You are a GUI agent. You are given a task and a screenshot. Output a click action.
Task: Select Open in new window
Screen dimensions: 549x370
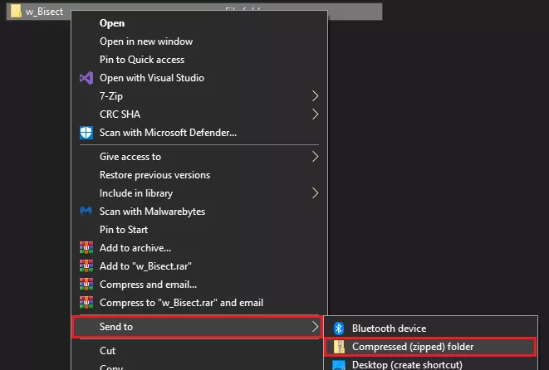tap(146, 41)
